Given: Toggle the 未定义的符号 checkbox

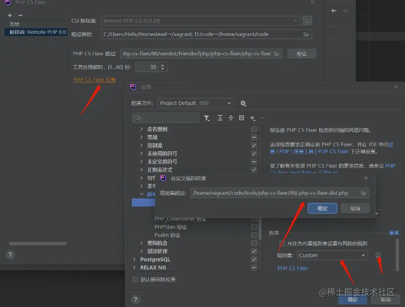Looking at the screenshot, I should (x=254, y=161).
